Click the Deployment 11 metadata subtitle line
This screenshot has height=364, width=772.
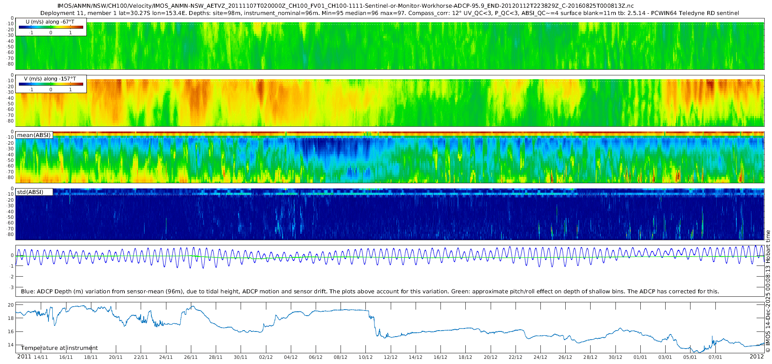[x=390, y=13]
